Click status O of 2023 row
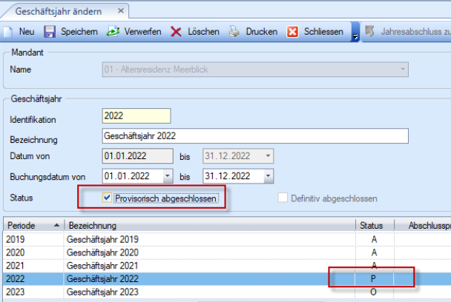 pyautogui.click(x=373, y=292)
